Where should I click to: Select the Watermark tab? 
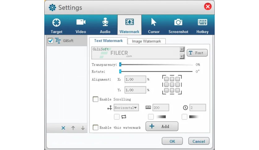129,25
